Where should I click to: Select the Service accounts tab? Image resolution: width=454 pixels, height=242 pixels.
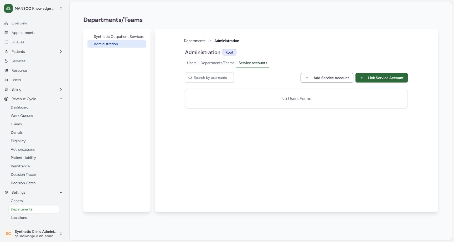[x=253, y=63]
